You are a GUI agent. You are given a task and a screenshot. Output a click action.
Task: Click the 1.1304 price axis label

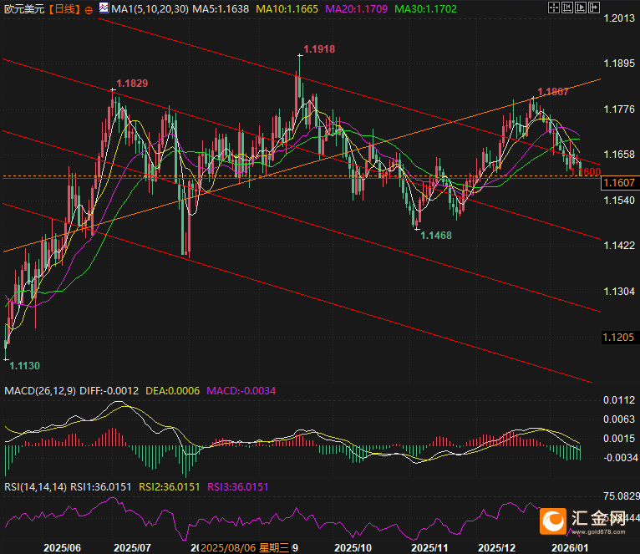619,291
